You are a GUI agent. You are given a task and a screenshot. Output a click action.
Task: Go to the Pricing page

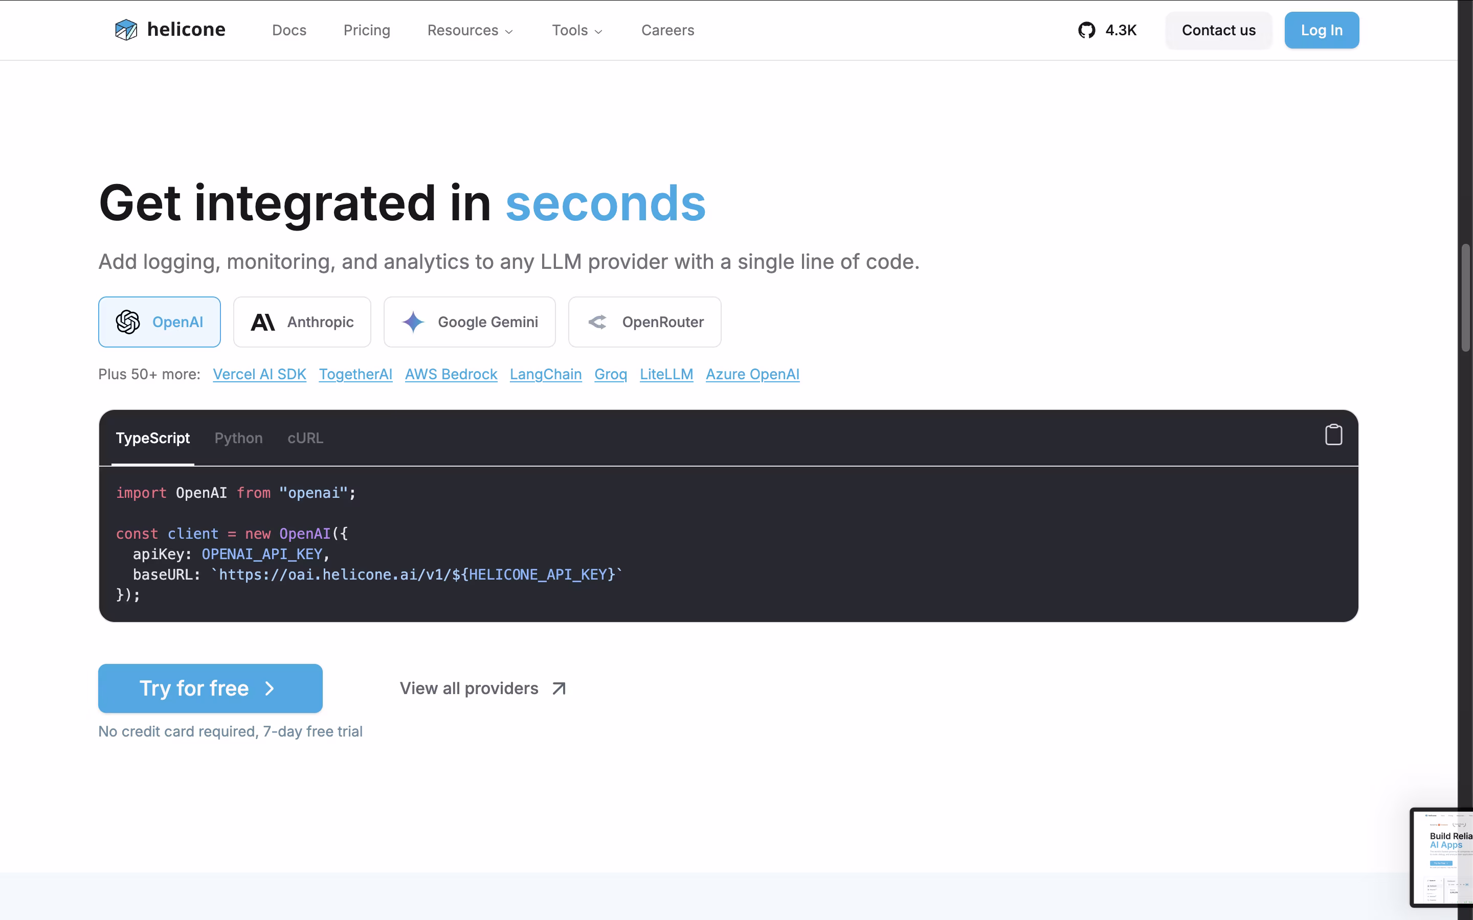(366, 30)
